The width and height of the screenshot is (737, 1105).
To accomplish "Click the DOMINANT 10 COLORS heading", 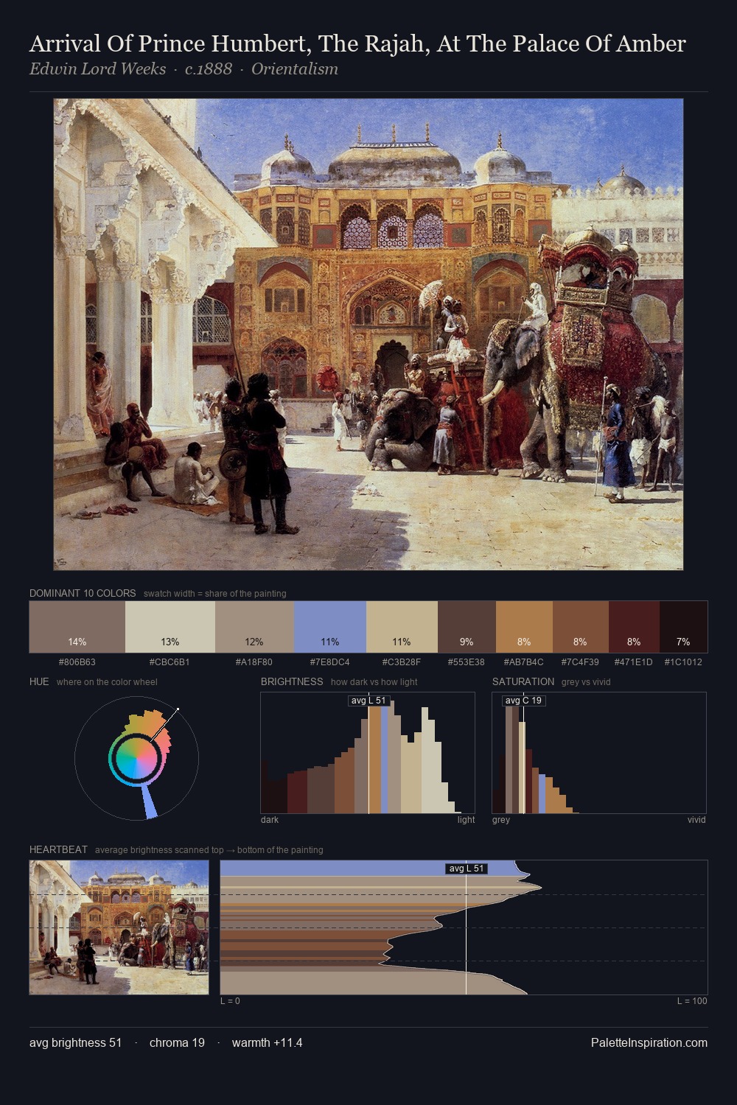I will [83, 593].
